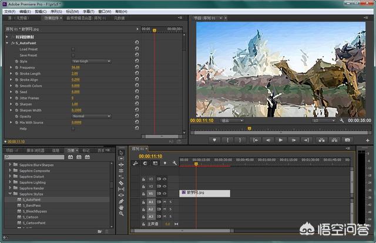Select the S_BleachBypass effect
This screenshot has width=376, height=243.
point(35,211)
